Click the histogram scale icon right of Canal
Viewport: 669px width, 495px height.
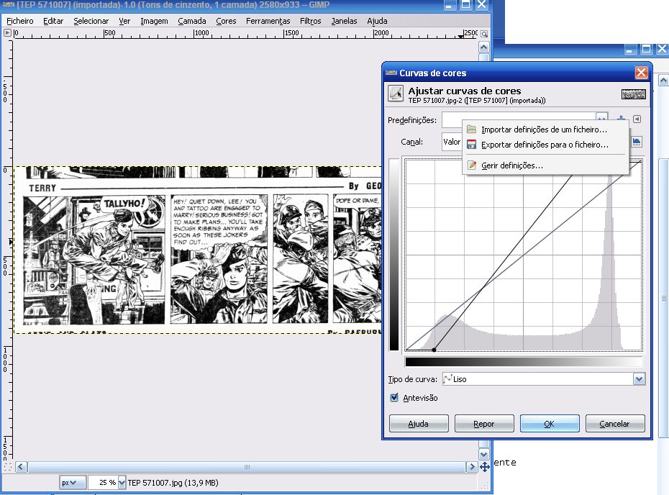(637, 141)
